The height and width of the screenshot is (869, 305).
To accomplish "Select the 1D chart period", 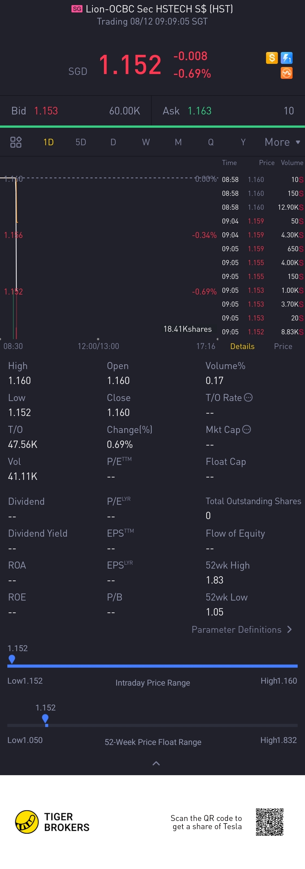I will click(48, 142).
